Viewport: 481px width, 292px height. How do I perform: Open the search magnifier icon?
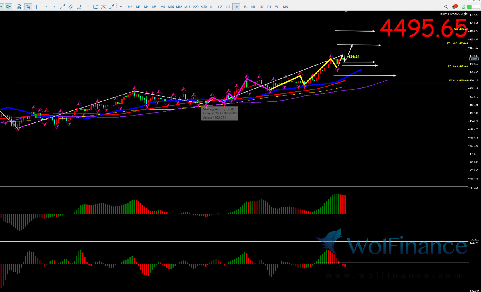tap(446, 7)
